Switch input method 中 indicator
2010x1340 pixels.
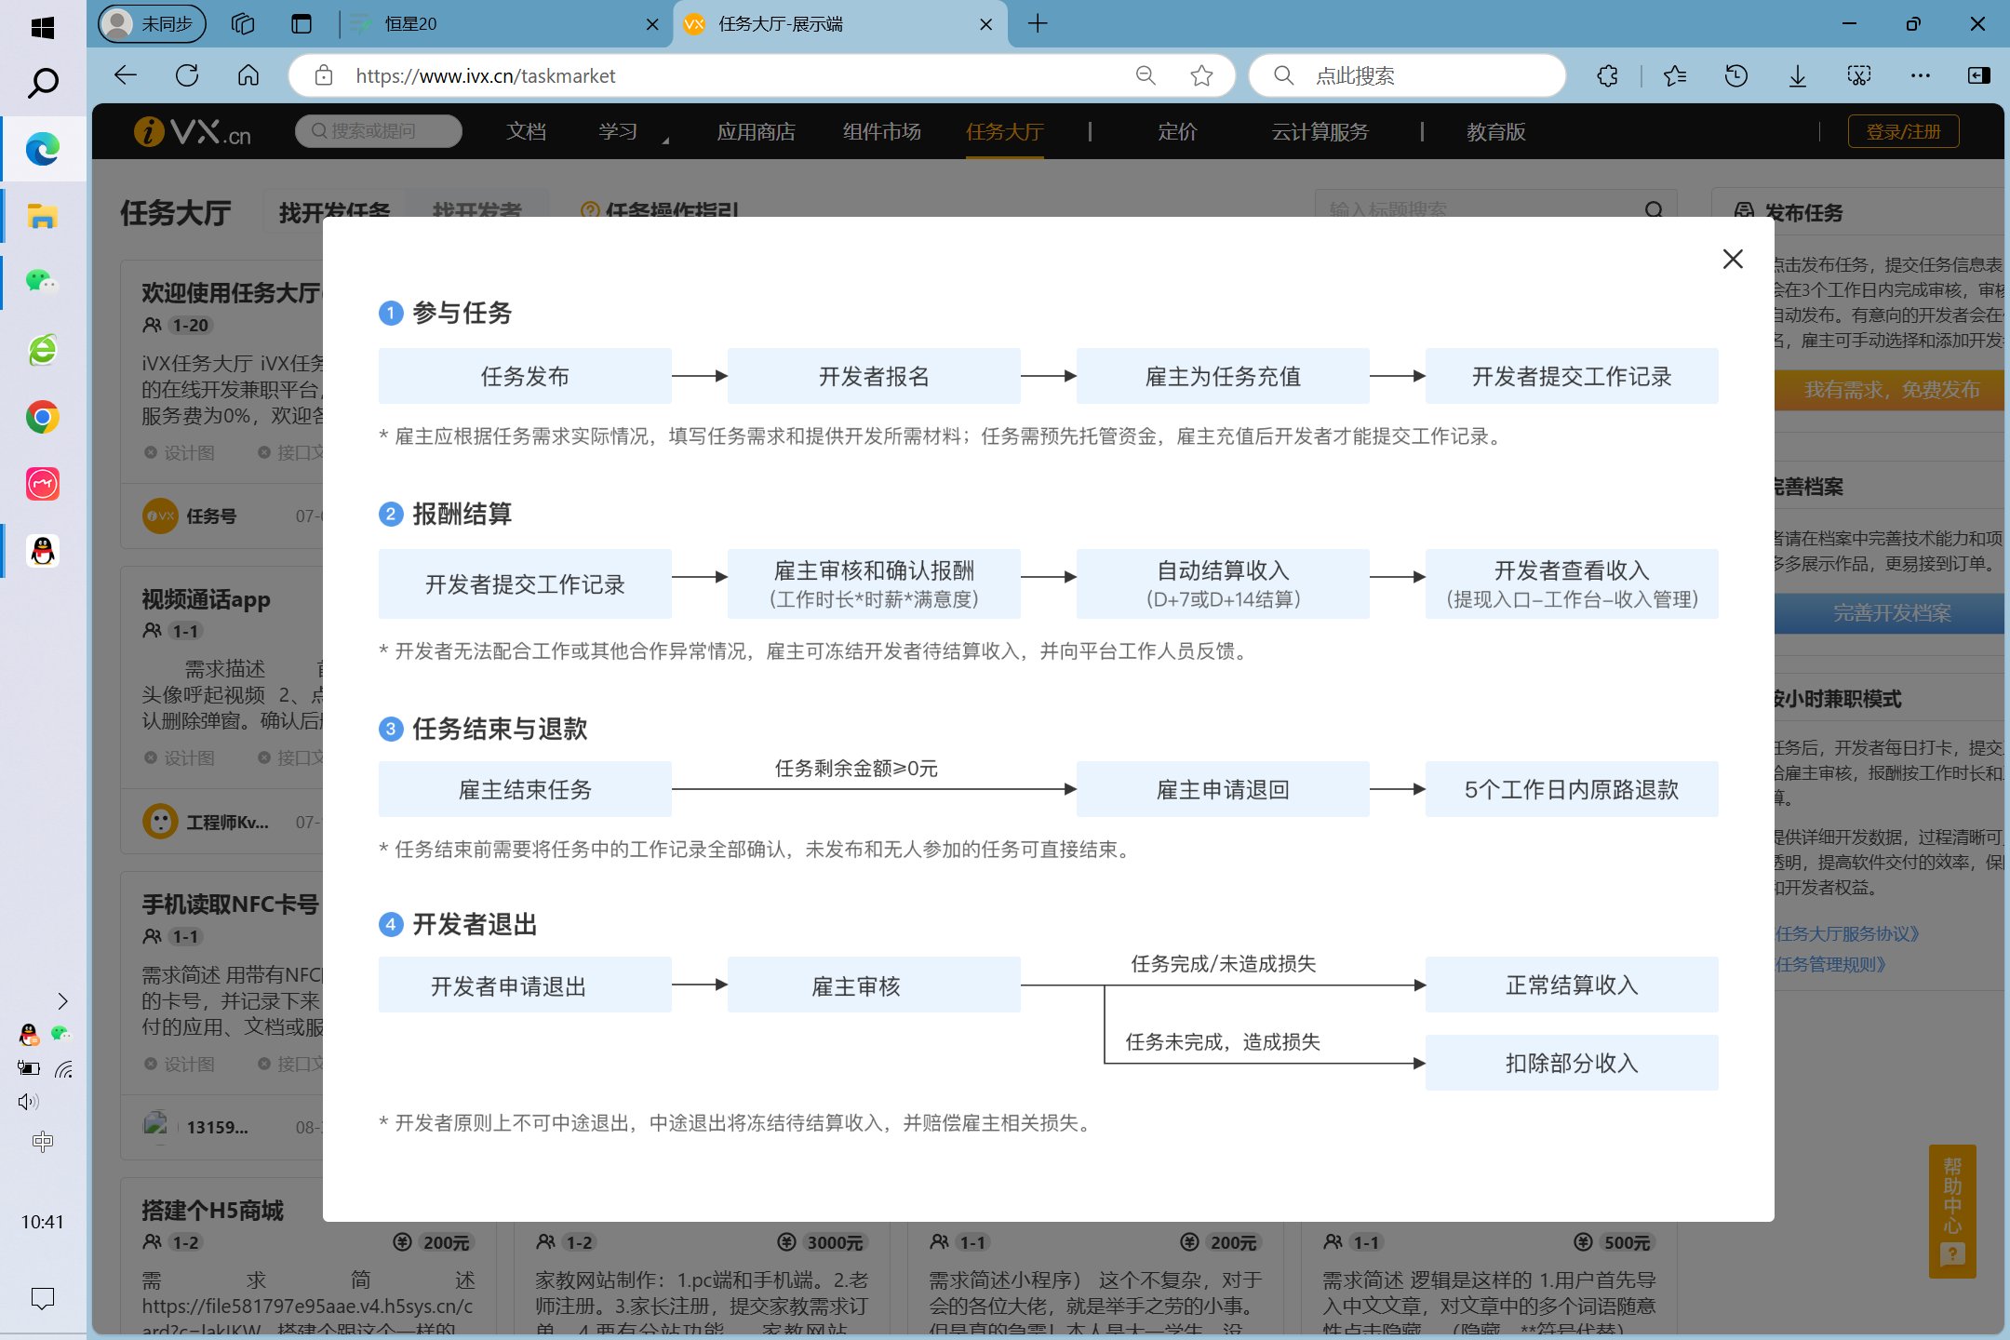[43, 1142]
